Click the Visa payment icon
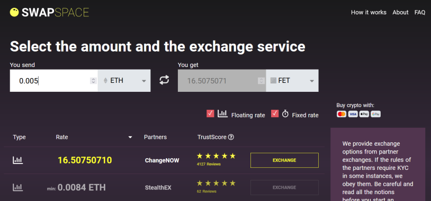The image size is (431, 201). tap(353, 114)
